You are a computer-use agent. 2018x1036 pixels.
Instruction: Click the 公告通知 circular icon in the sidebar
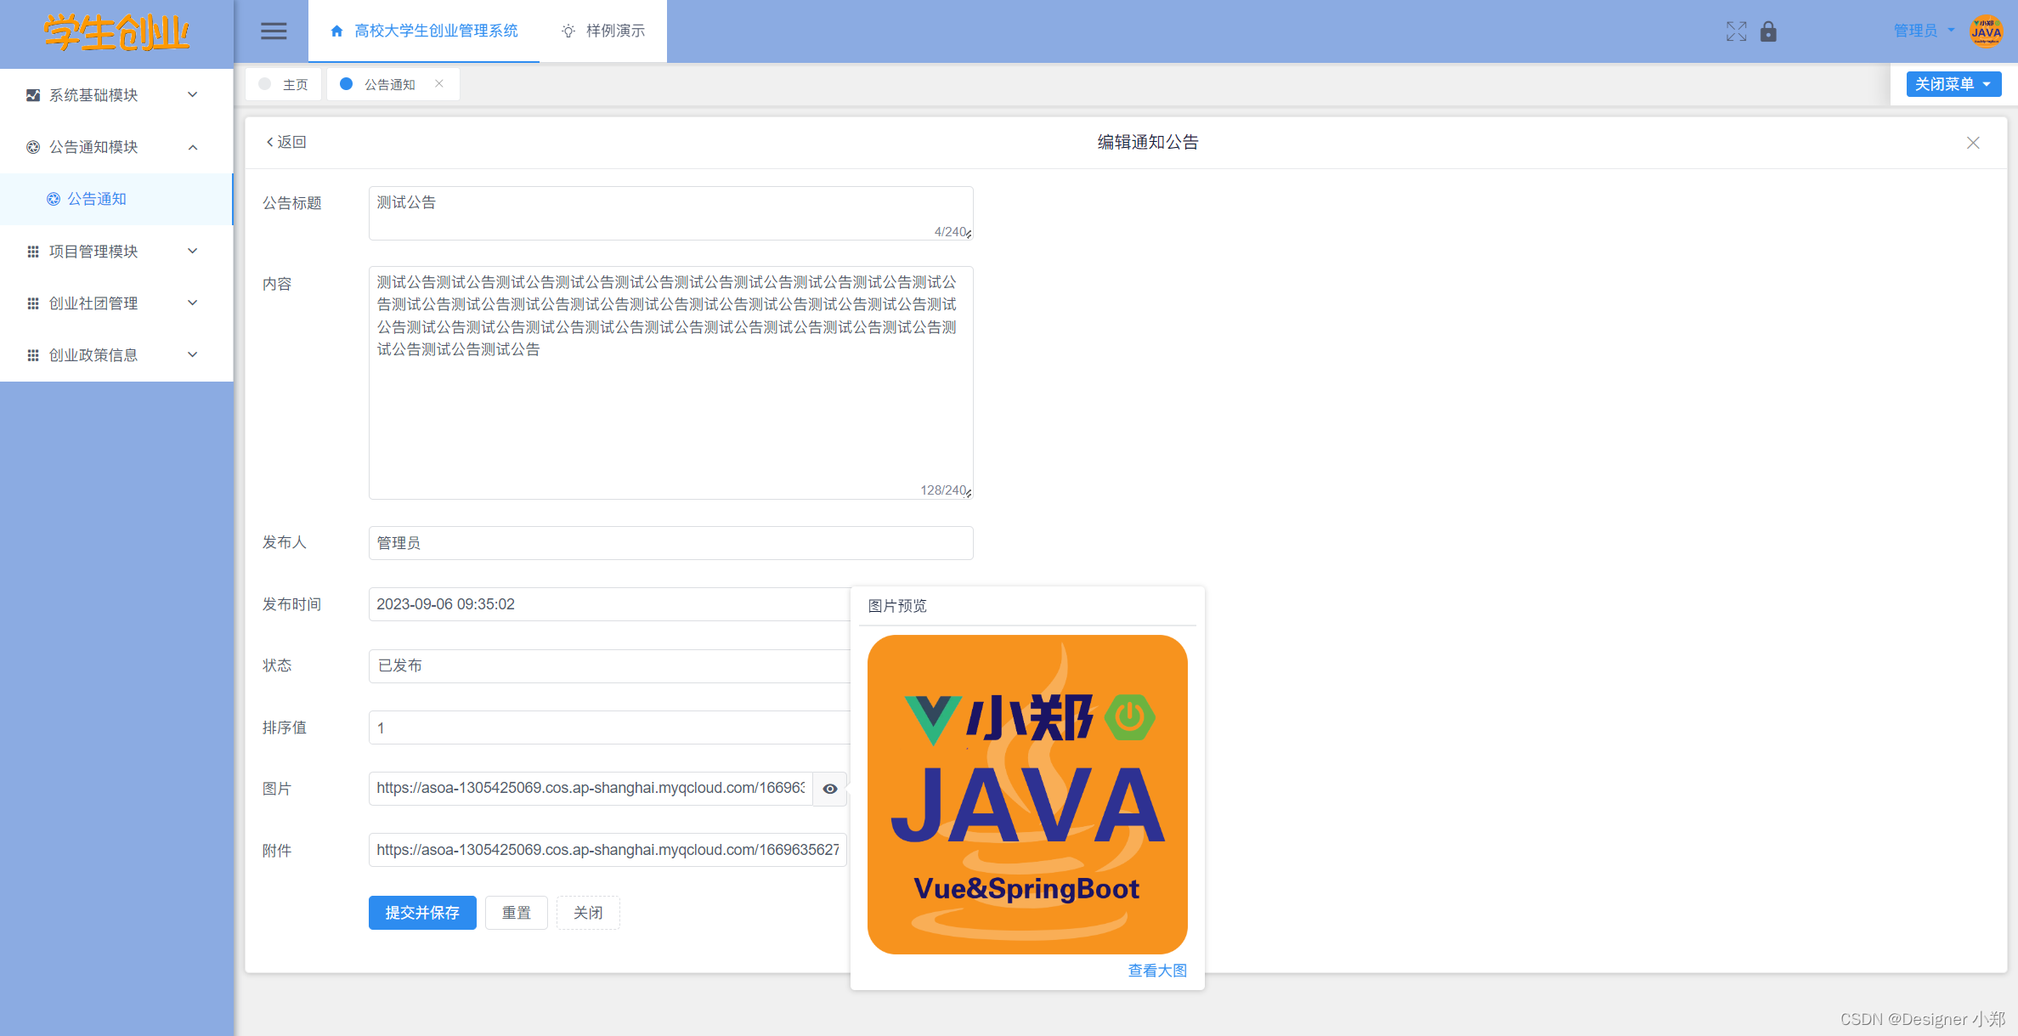pyautogui.click(x=53, y=198)
